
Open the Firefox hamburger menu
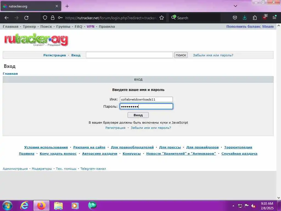(274, 18)
